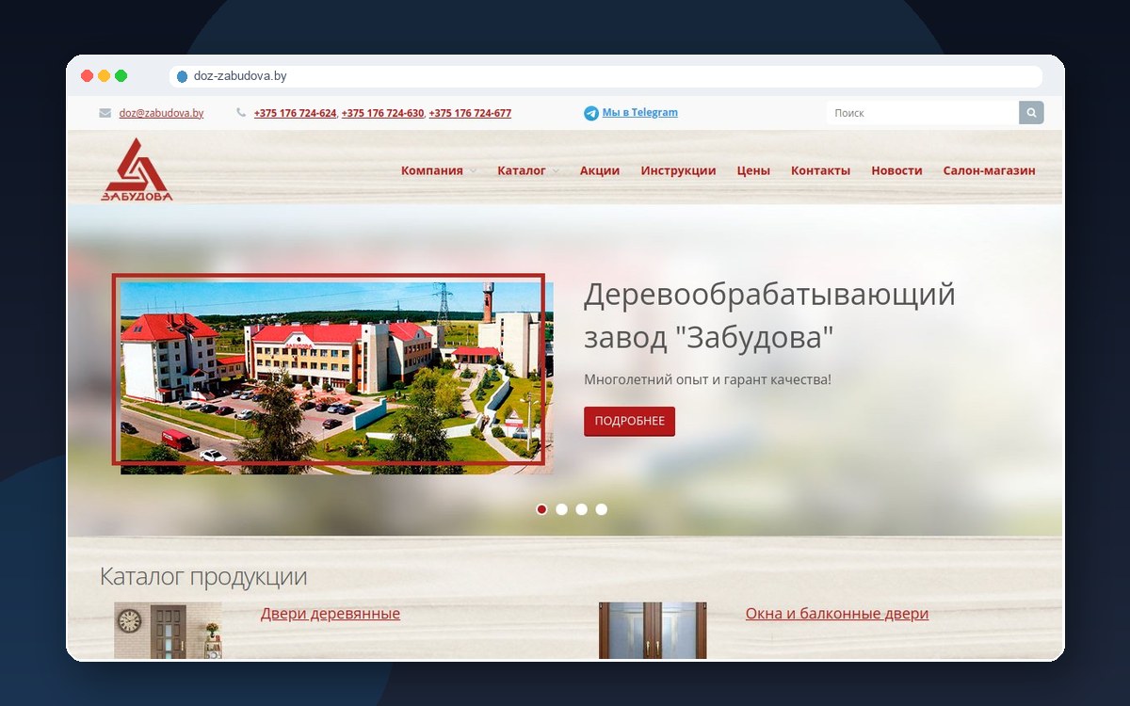Click the Поиск search field
Screen dimensions: 1130x706
923,113
